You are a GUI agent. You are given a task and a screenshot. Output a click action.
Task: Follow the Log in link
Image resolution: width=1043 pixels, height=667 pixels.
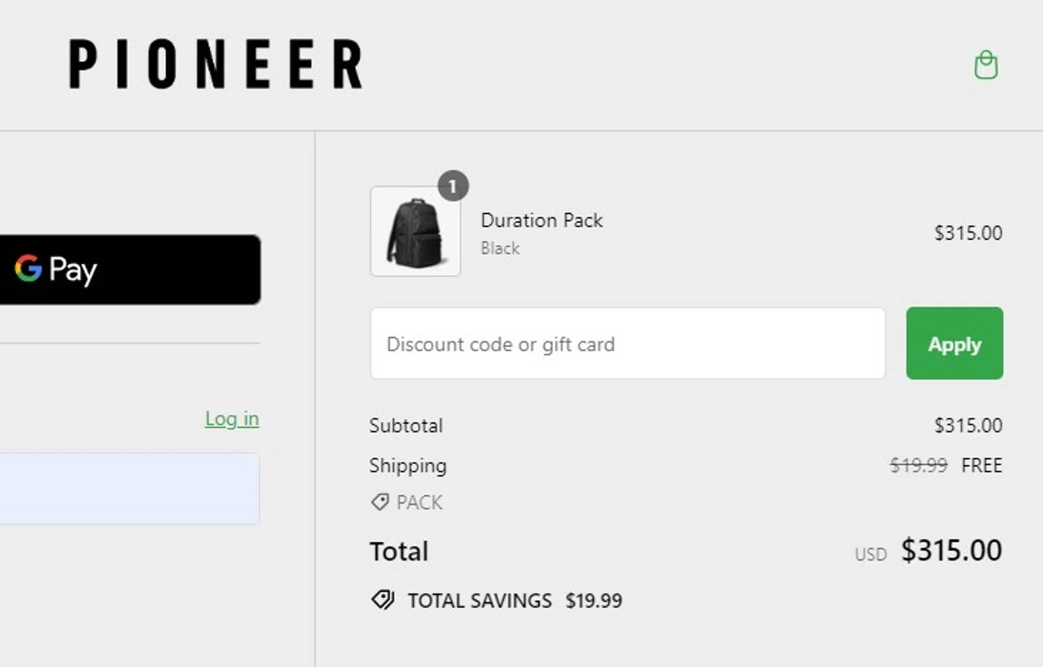tap(232, 419)
